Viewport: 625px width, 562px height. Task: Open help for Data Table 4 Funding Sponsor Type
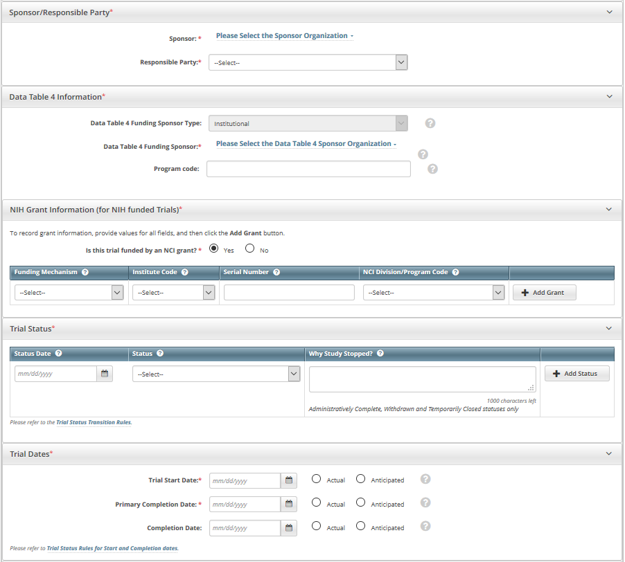pos(430,123)
